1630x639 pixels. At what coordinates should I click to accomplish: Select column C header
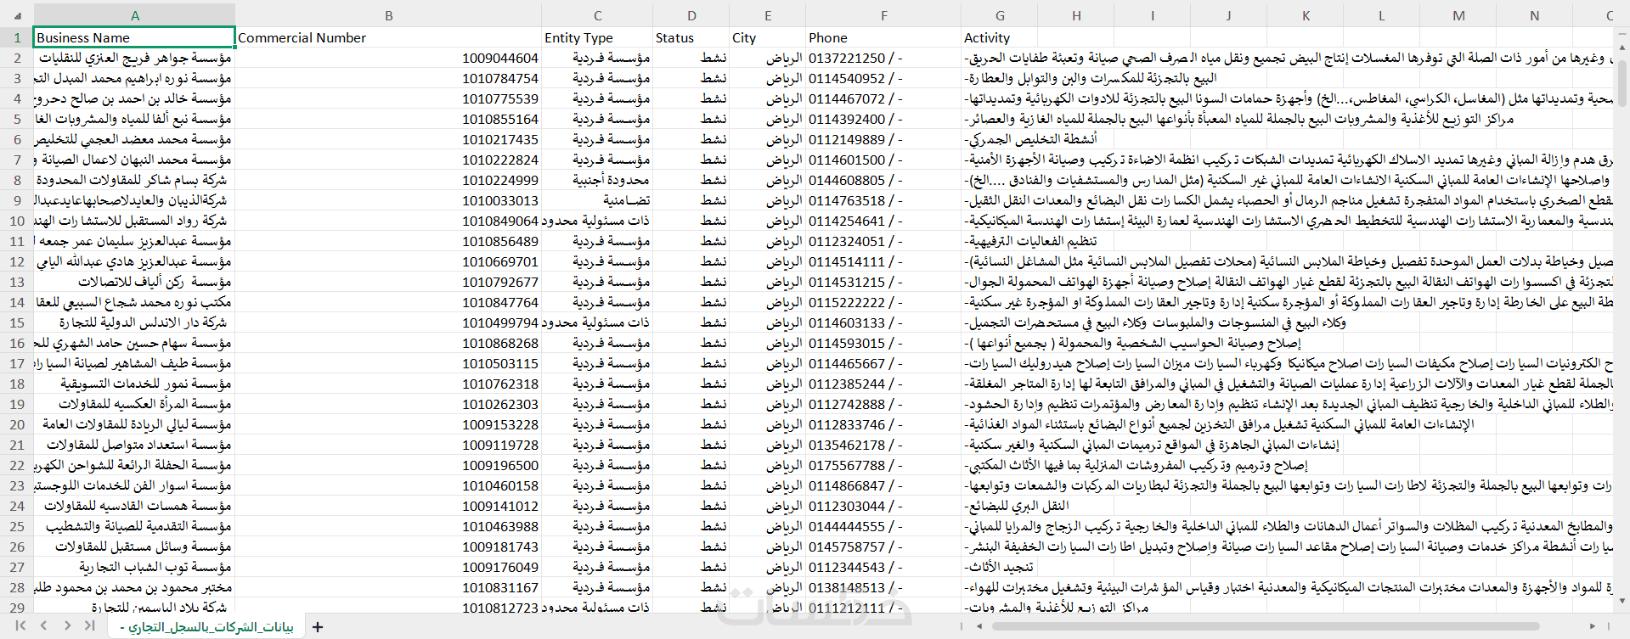coord(597,15)
